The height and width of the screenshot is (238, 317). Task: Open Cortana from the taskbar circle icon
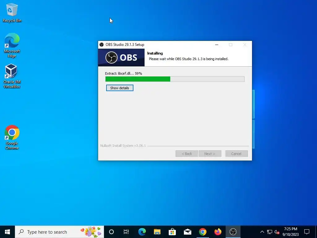pyautogui.click(x=111, y=232)
